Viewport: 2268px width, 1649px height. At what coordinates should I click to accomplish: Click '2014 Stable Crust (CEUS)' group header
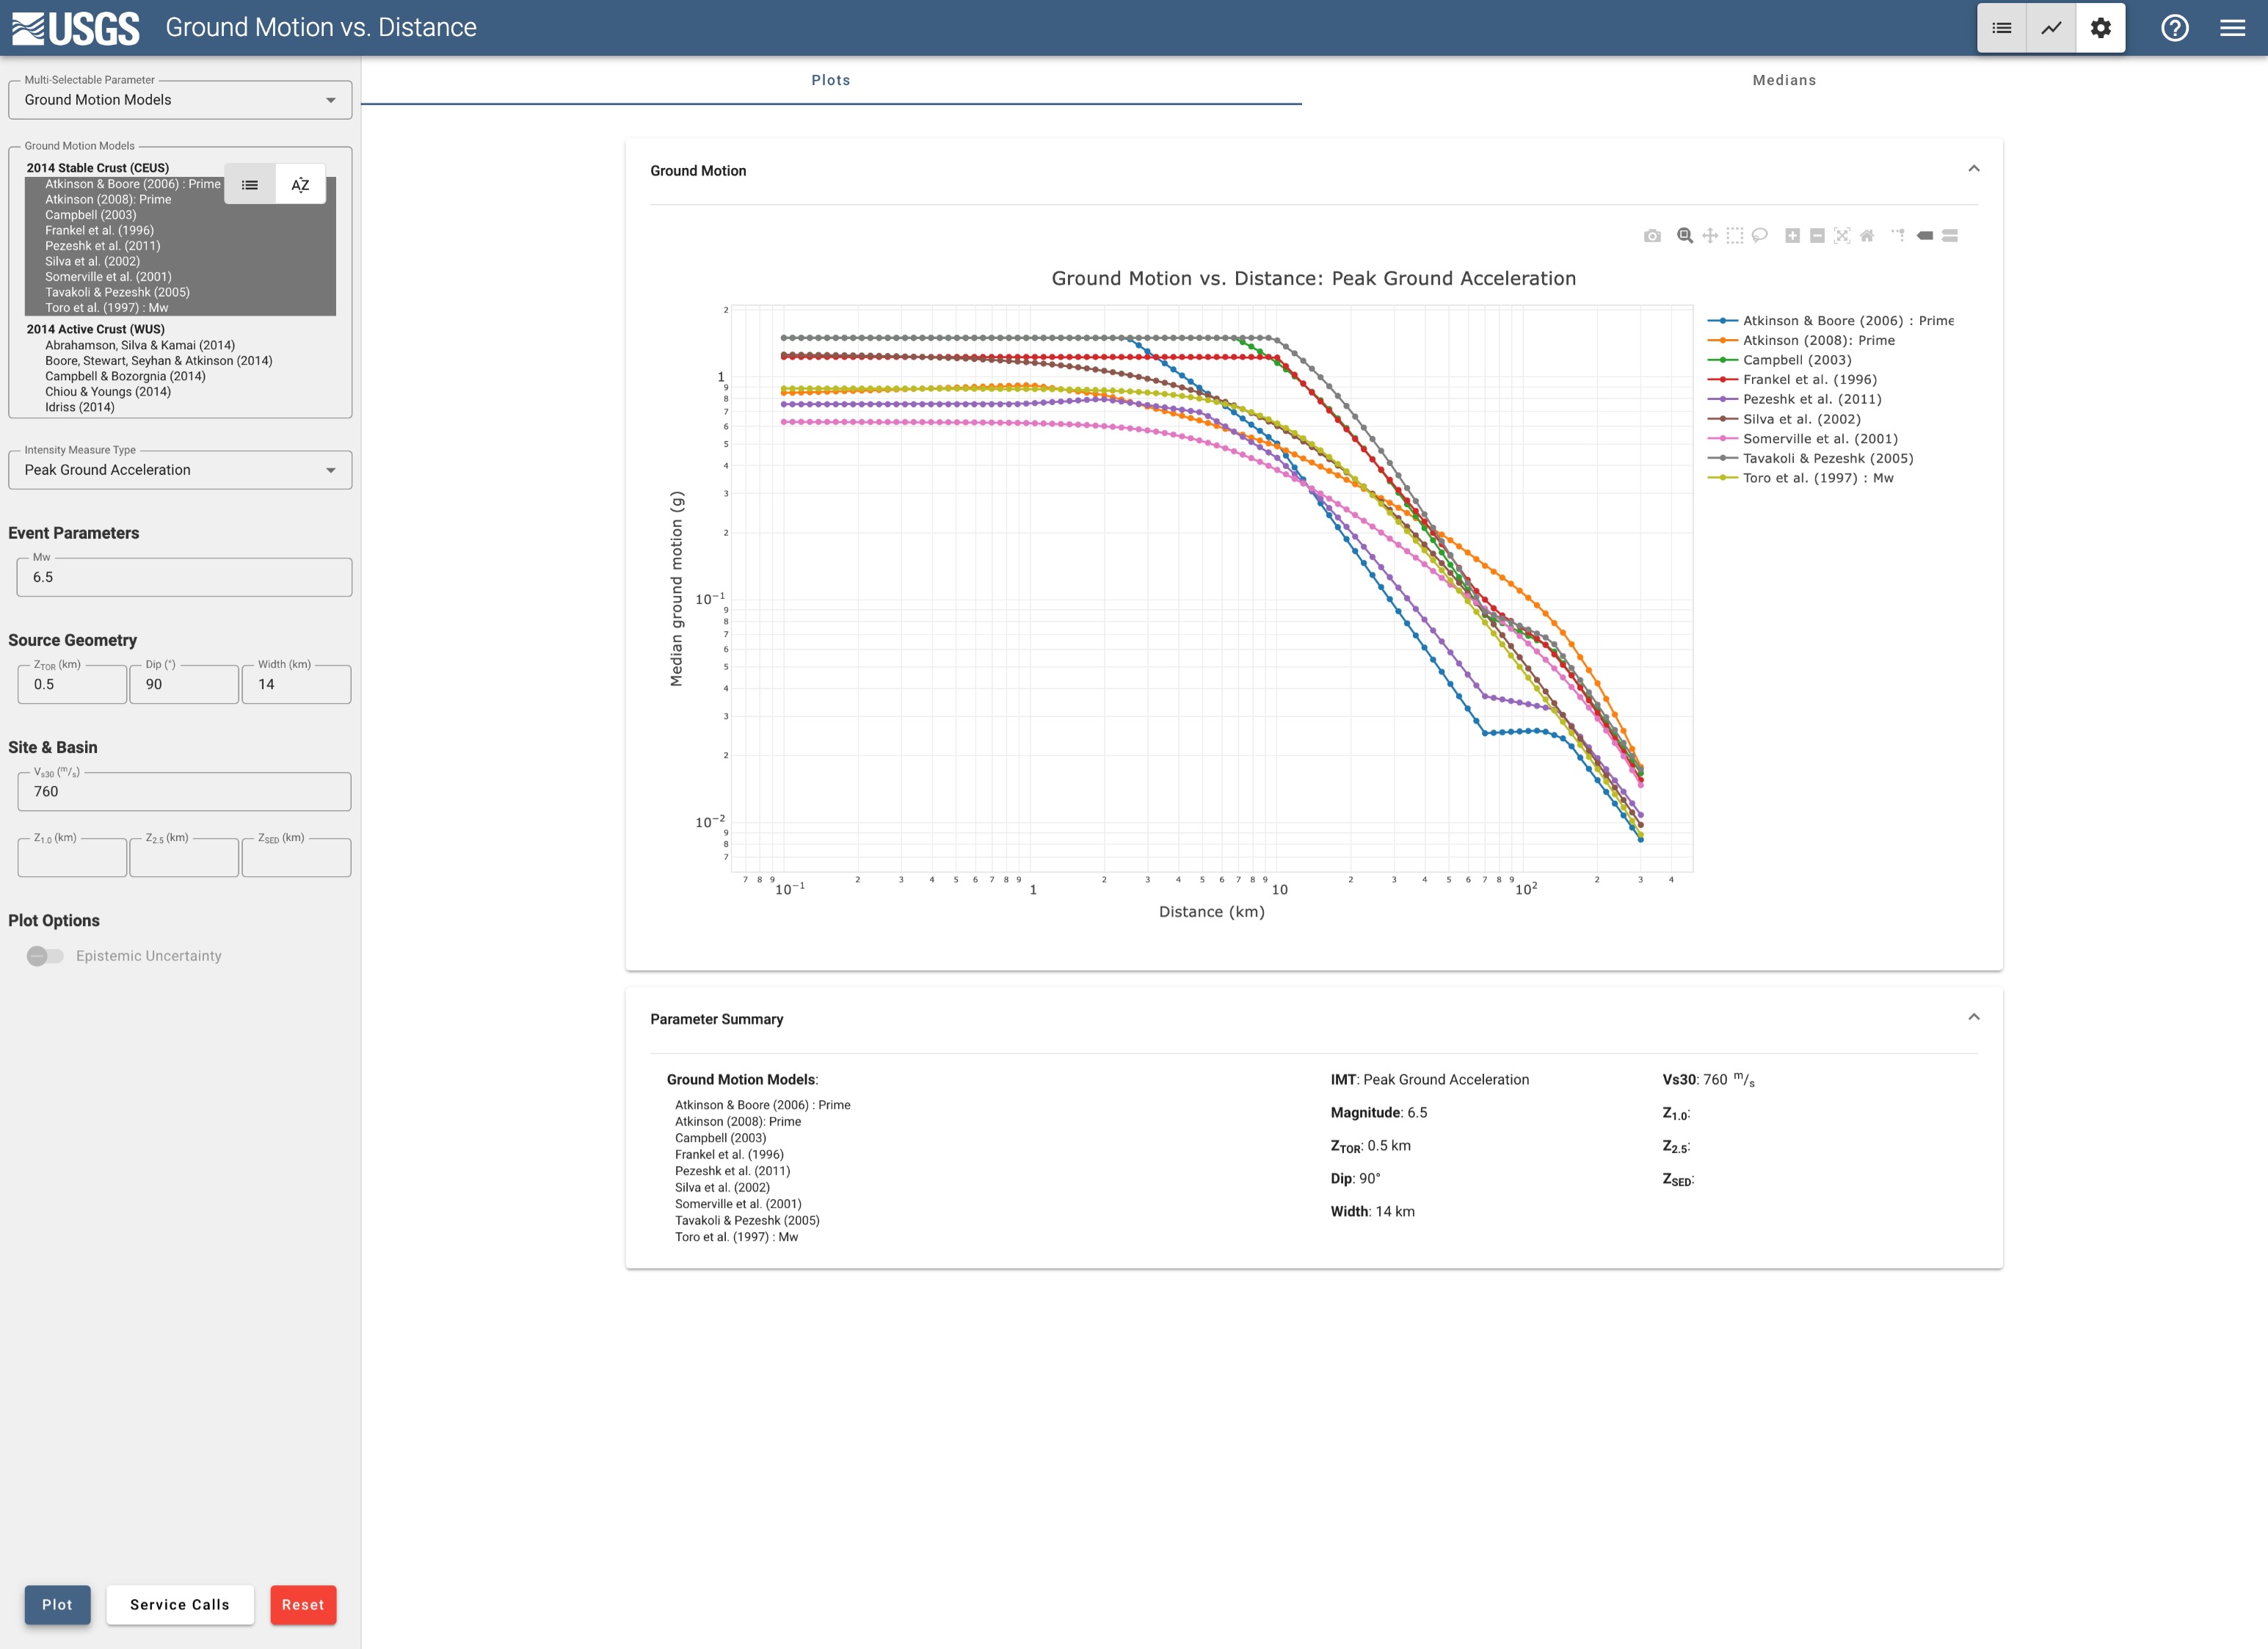click(98, 168)
